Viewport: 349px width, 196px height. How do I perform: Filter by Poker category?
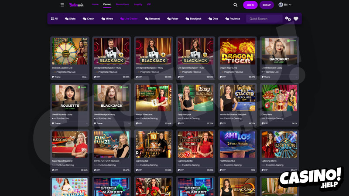173,19
